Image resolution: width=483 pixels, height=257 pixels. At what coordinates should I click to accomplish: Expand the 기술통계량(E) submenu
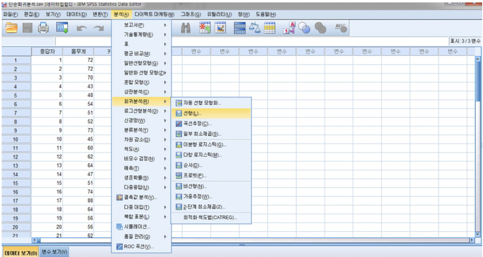click(142, 35)
